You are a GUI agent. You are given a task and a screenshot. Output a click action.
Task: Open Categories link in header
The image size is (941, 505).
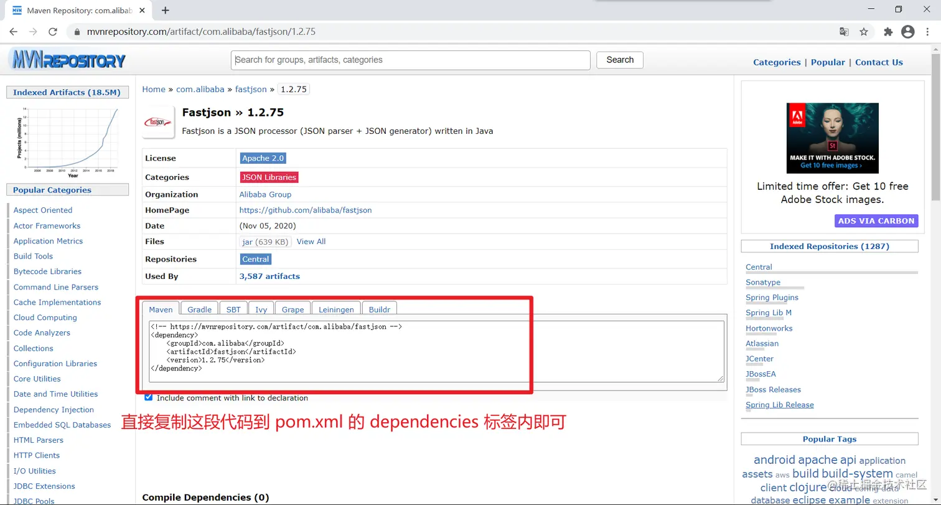(x=777, y=62)
